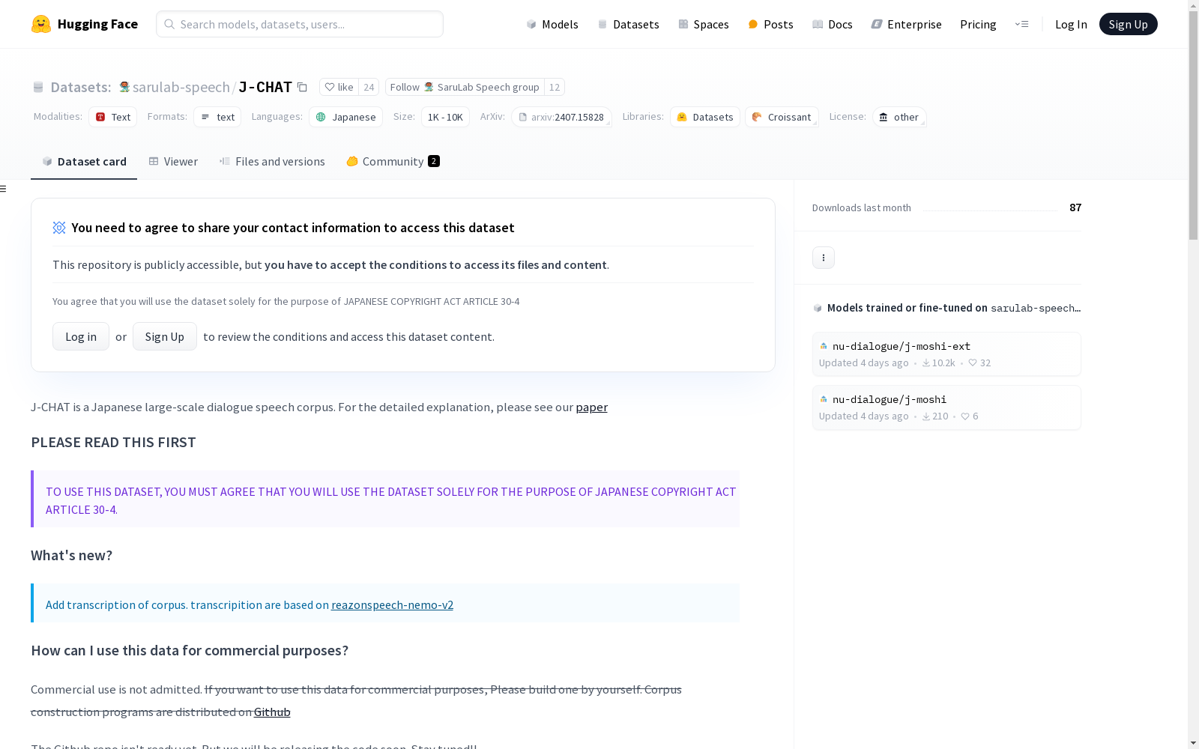Screen dimensions: 1199x749
Task: Open the Croissant library tag dropdown
Action: click(x=782, y=117)
